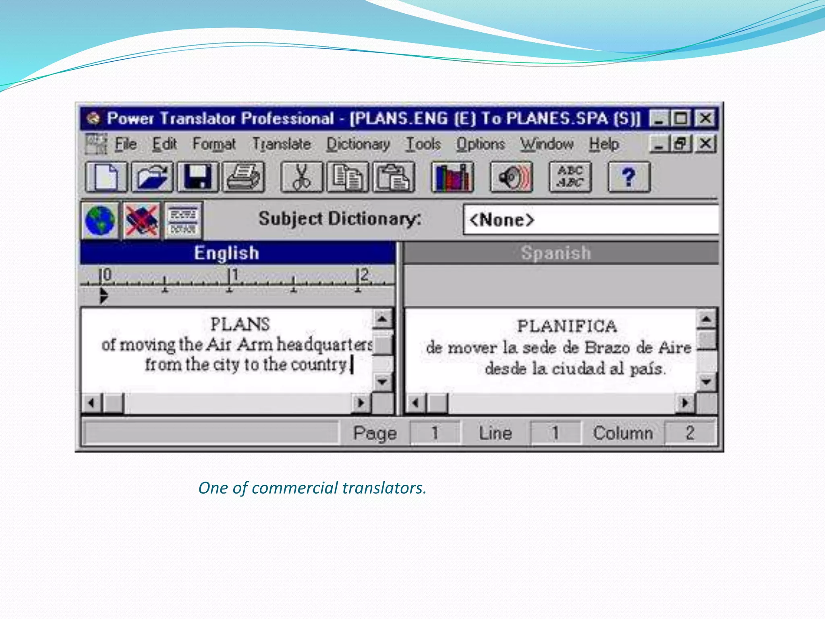The width and height of the screenshot is (825, 619).
Task: Print using the printer toolbar icon
Action: click(243, 177)
